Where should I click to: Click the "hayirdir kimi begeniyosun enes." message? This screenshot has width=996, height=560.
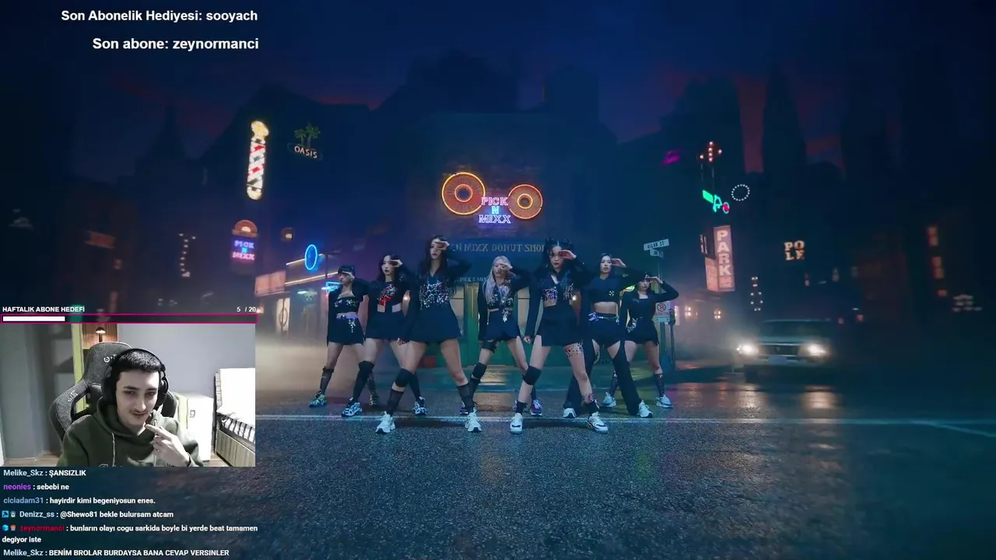coord(103,501)
